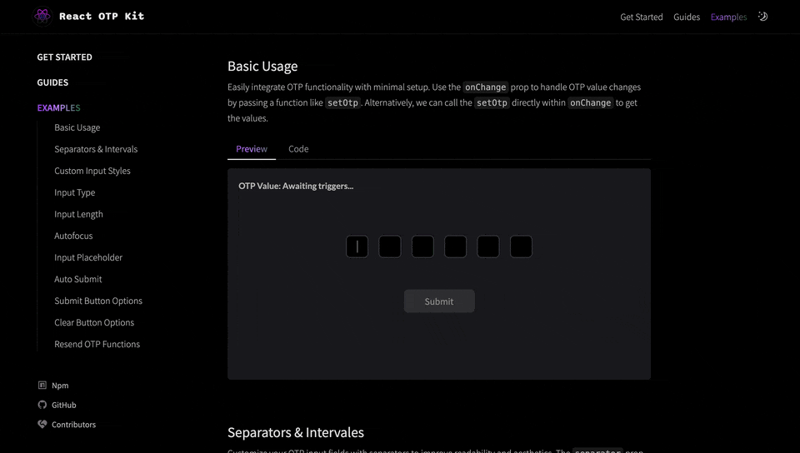
Task: Open Submit Button Options example
Action: pos(98,301)
